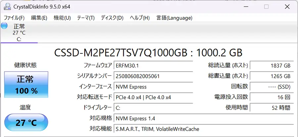298x137 pixels.
Task: Click the interface field NVM Express
Action: coord(153,87)
